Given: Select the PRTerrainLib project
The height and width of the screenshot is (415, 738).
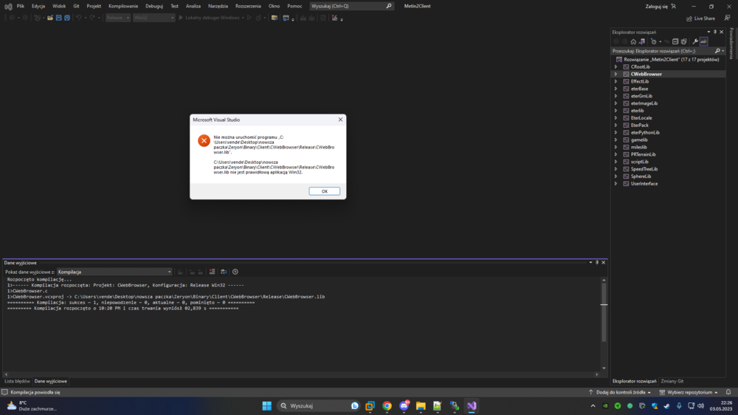Looking at the screenshot, I should point(643,154).
